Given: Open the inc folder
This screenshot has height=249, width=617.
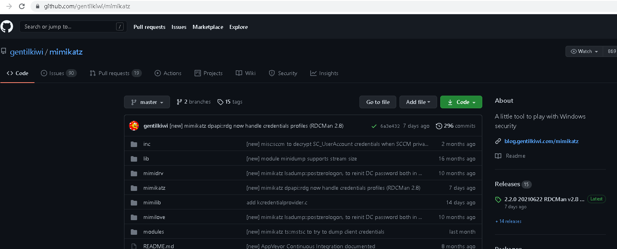Looking at the screenshot, I should 147,144.
